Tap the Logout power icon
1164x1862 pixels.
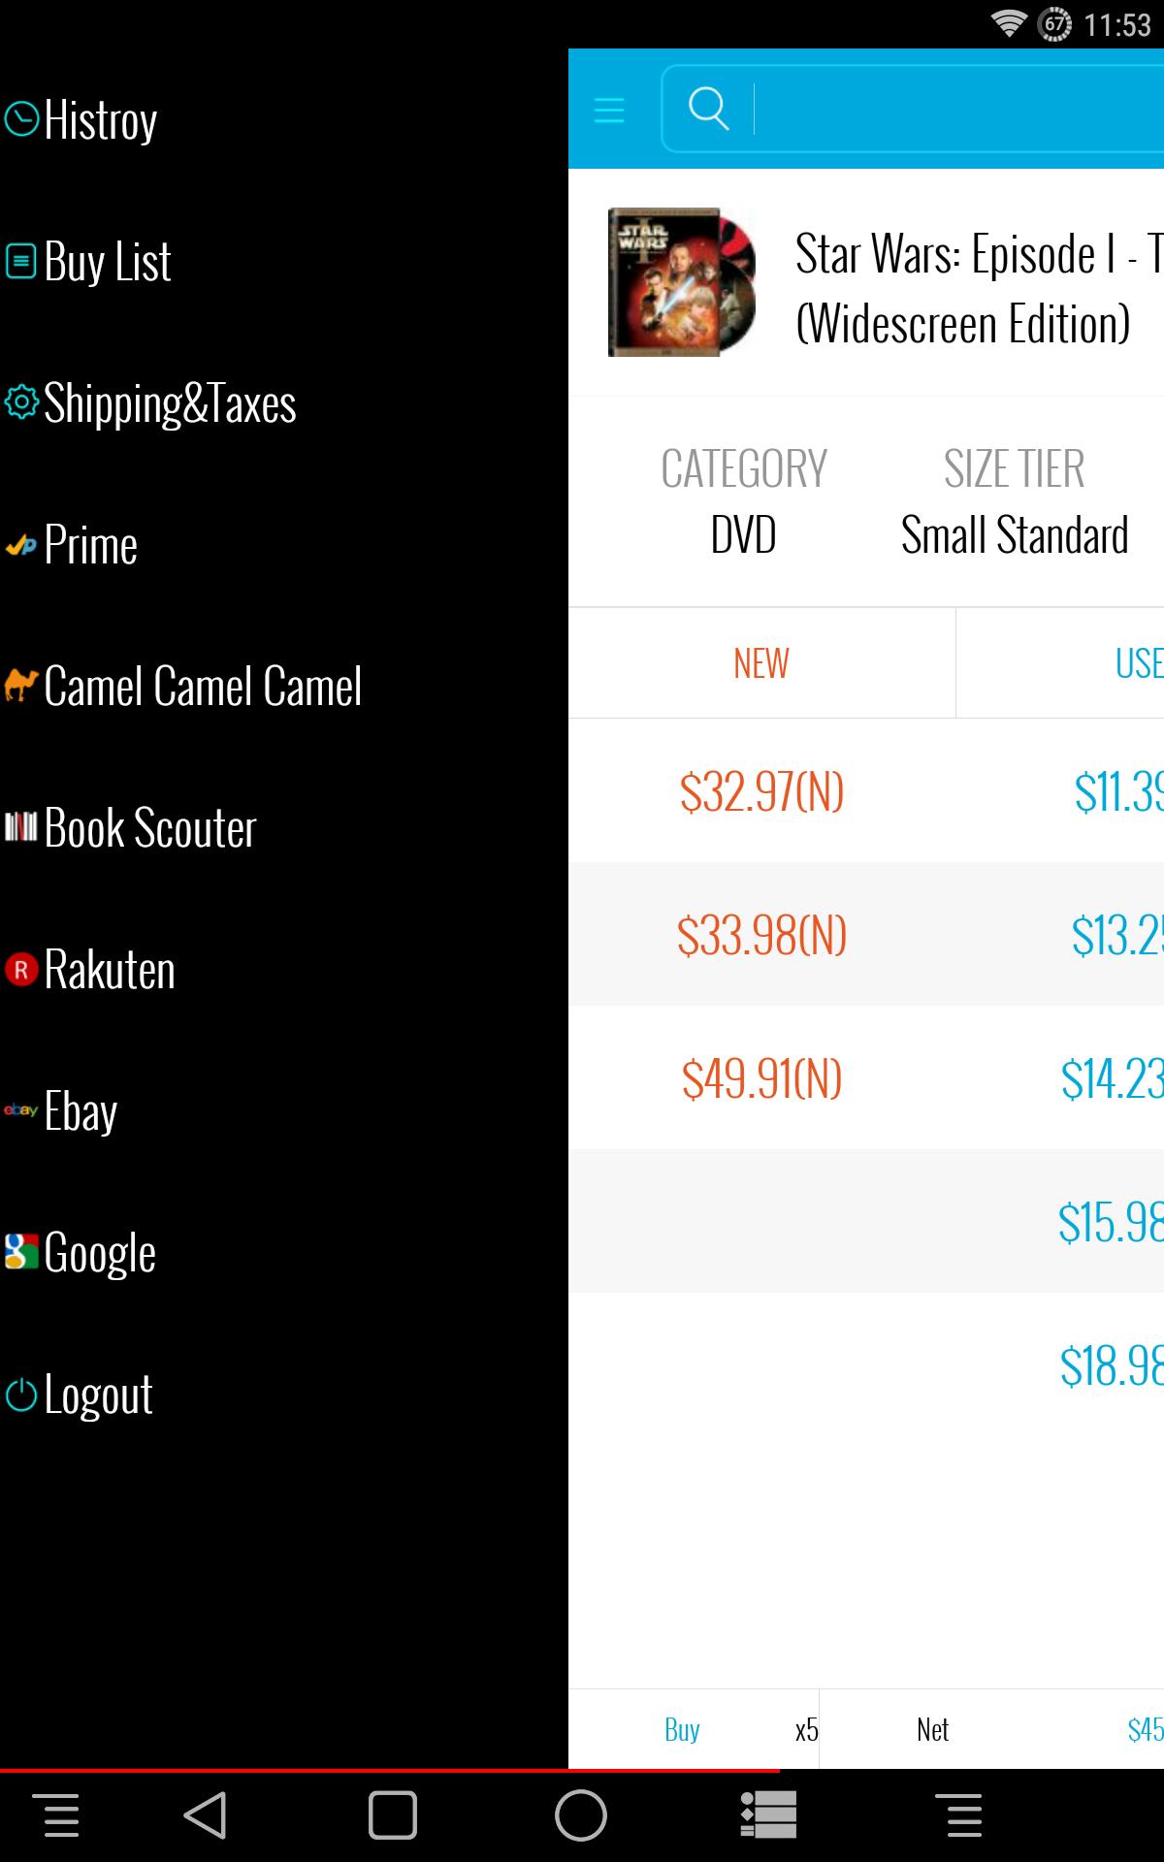click(x=21, y=1395)
